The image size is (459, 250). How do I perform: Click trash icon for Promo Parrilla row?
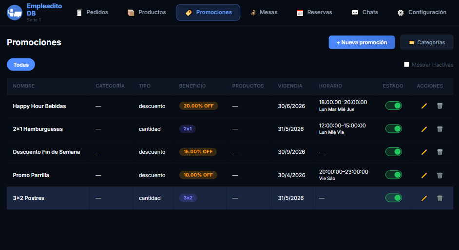click(x=440, y=175)
